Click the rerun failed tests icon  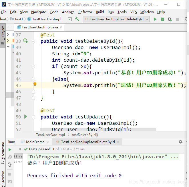10,157
